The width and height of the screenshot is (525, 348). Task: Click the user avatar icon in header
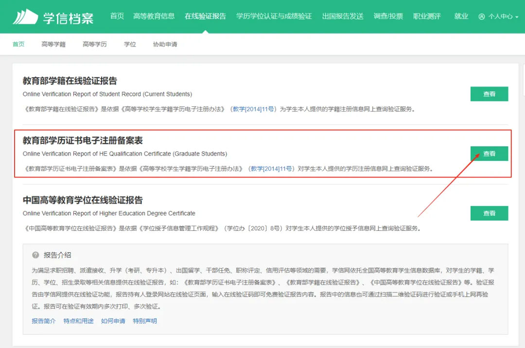click(x=481, y=17)
